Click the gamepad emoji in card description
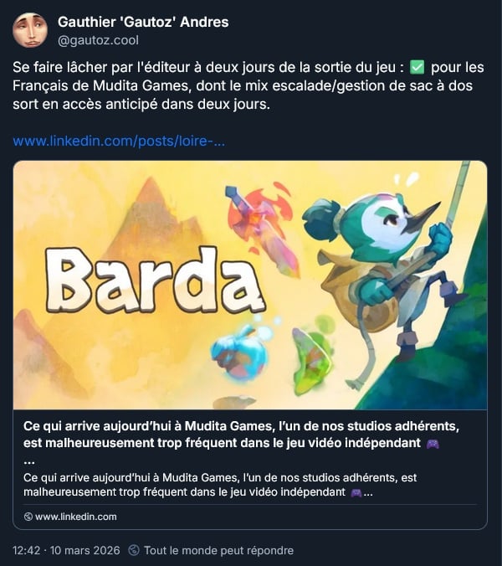 coord(356,492)
